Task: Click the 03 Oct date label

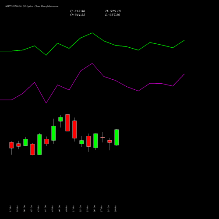Action: (17, 209)
